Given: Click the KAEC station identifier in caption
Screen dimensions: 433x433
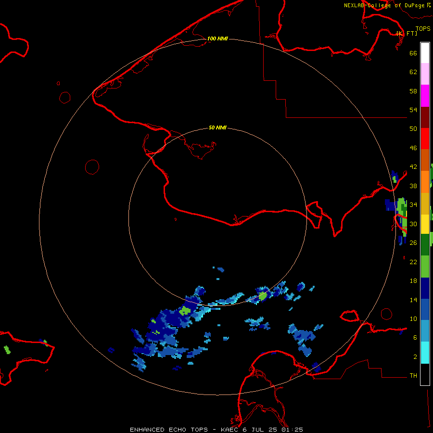Looking at the screenshot, I should pyautogui.click(x=229, y=430).
